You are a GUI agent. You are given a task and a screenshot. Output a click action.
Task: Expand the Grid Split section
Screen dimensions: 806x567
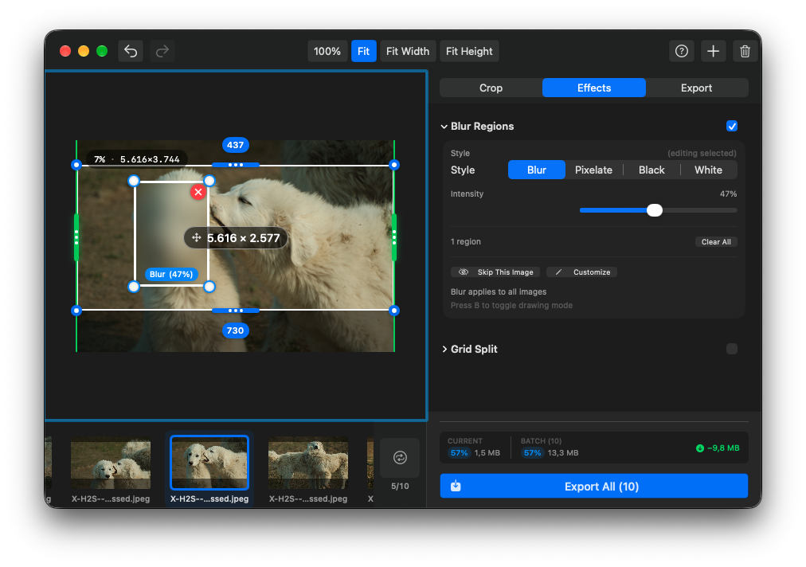point(444,349)
